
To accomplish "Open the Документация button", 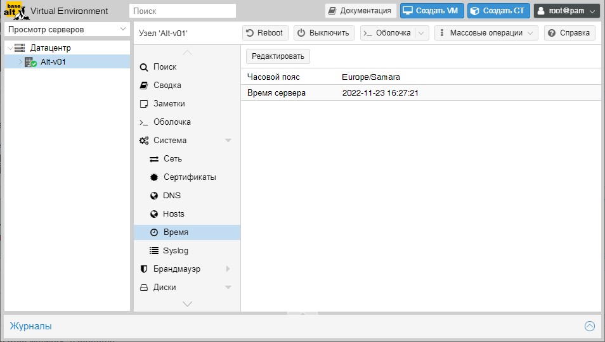I will (360, 11).
